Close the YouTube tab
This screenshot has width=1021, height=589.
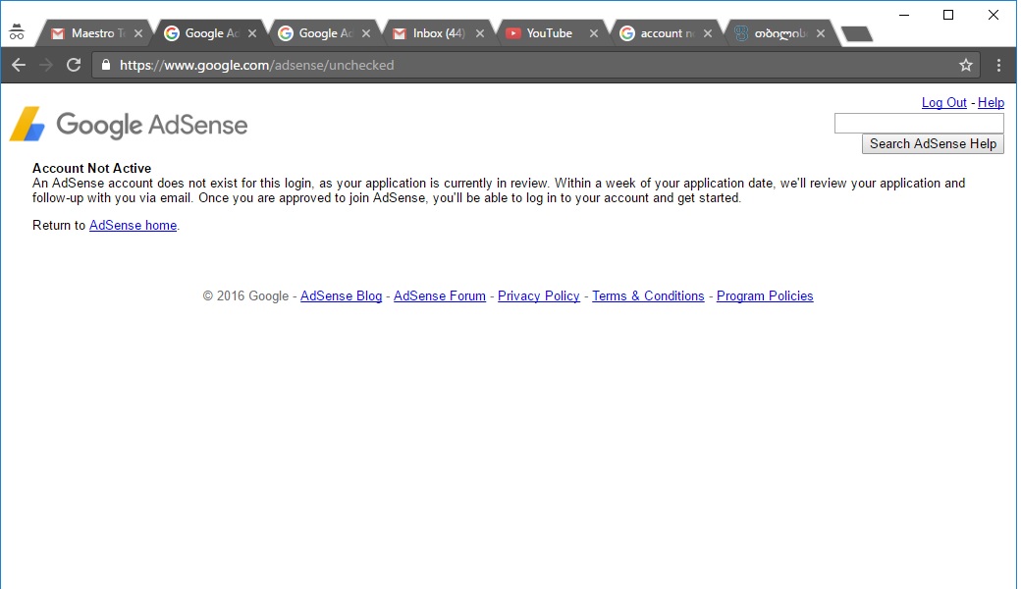pos(593,33)
